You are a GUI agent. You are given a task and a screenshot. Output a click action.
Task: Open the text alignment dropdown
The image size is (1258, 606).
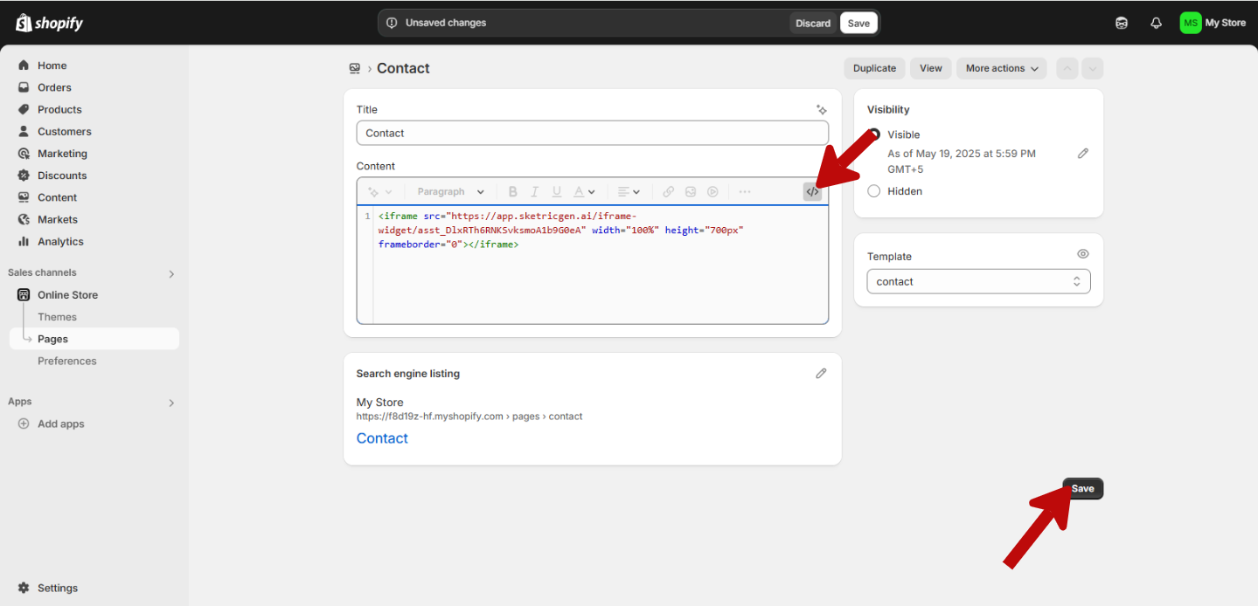click(x=628, y=191)
